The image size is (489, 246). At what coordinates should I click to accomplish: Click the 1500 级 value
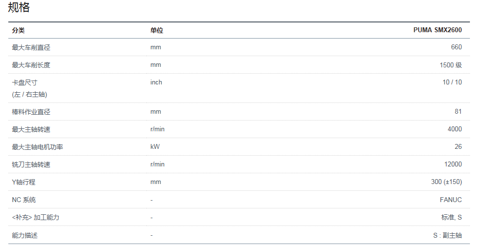(x=451, y=65)
